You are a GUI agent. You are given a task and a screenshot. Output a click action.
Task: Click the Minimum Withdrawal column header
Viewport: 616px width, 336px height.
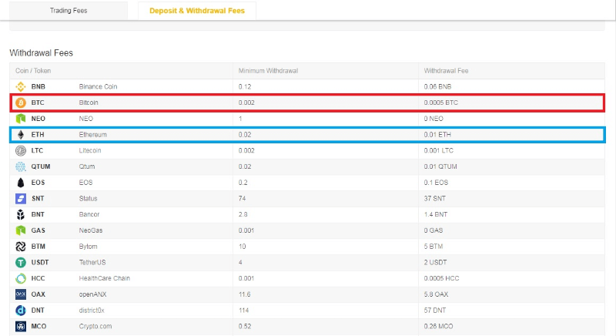(x=268, y=71)
